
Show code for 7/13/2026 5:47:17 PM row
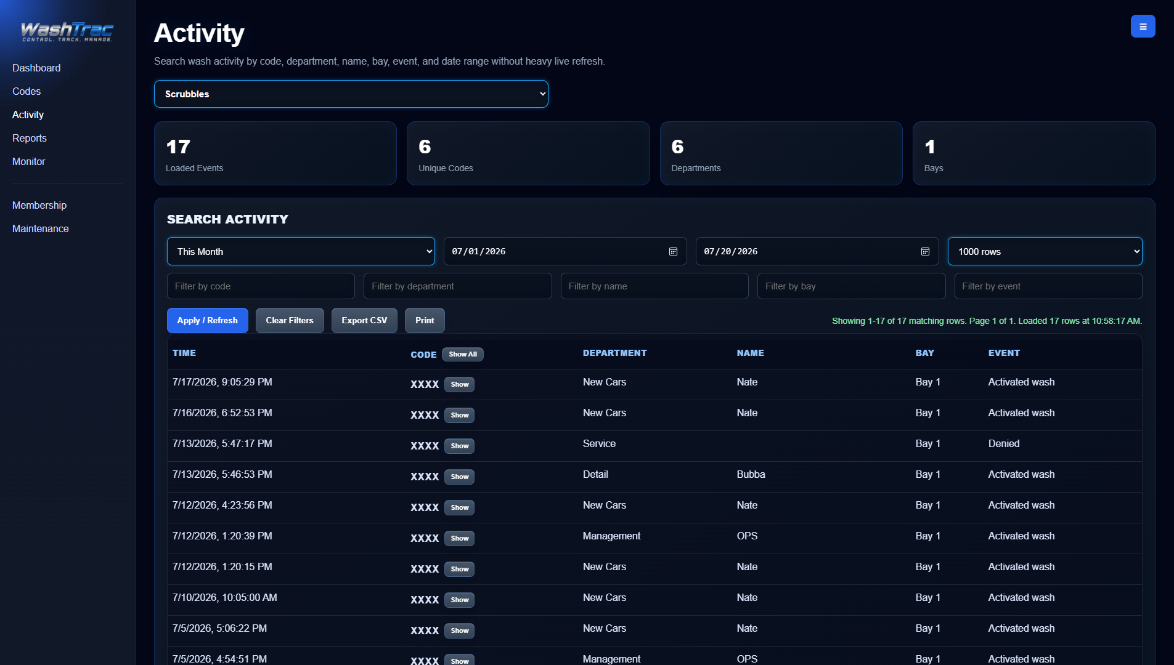(460, 446)
